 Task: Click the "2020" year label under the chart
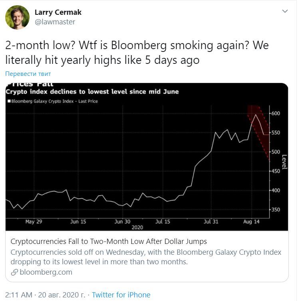(137, 227)
